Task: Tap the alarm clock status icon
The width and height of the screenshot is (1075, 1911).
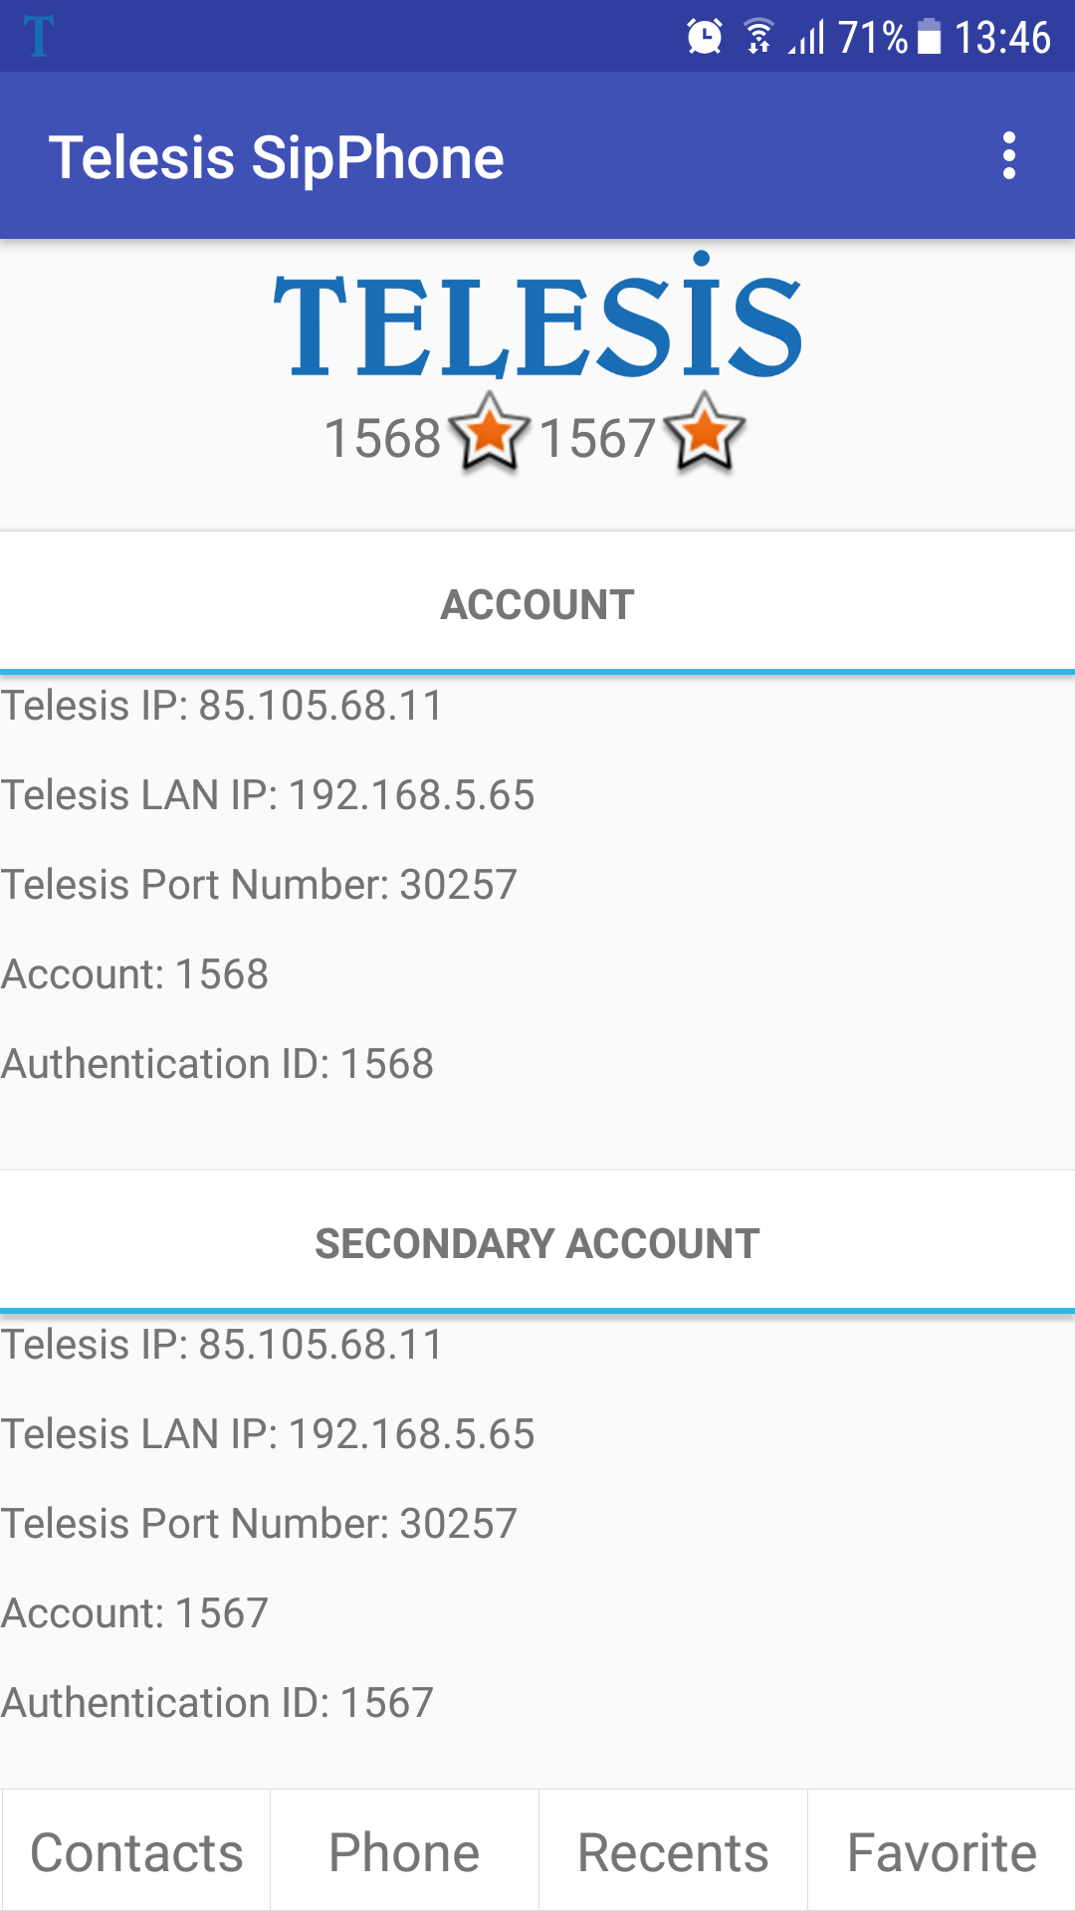Action: pos(705,38)
